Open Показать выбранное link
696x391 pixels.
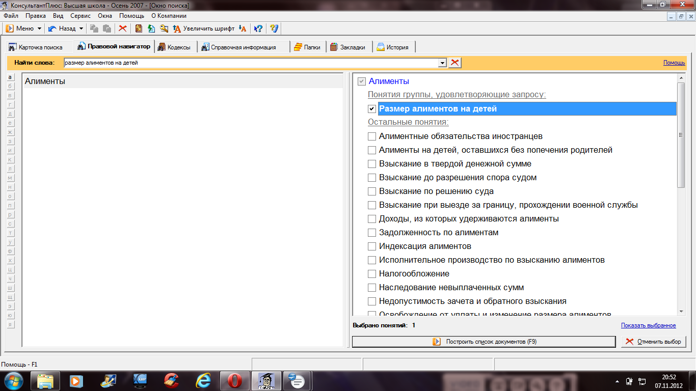click(648, 325)
